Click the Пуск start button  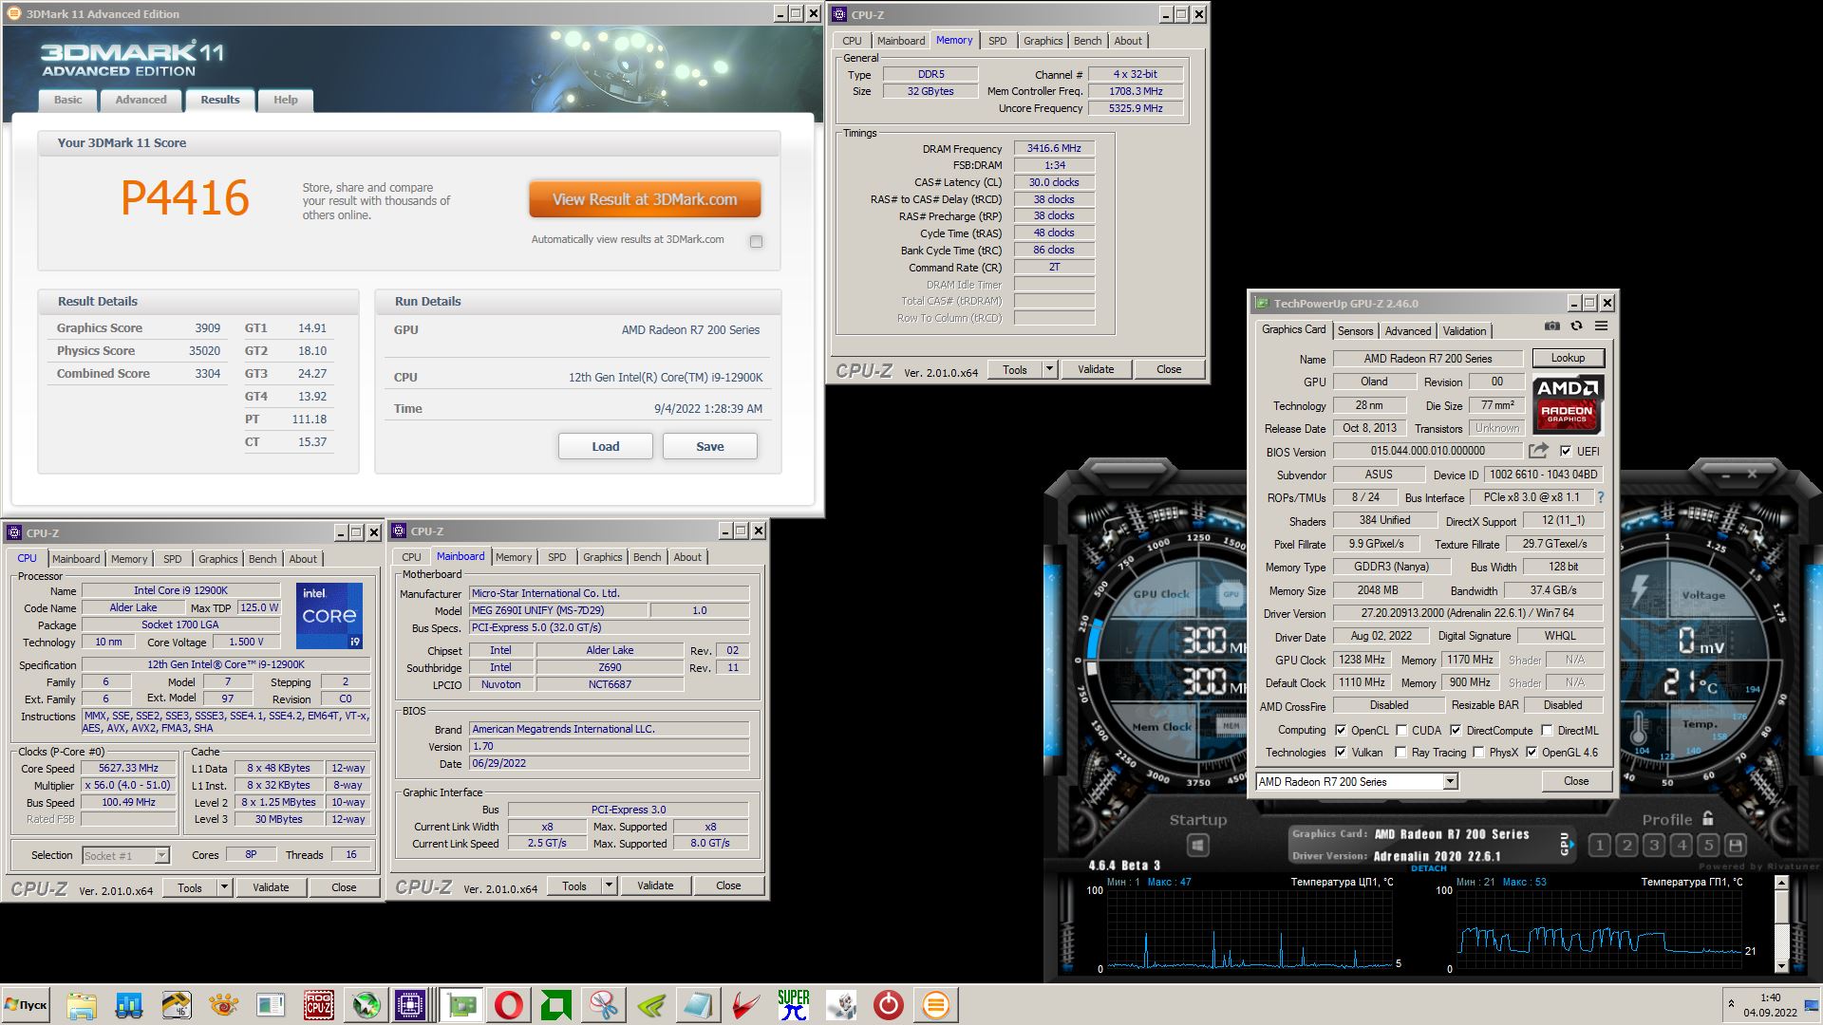coord(27,1005)
